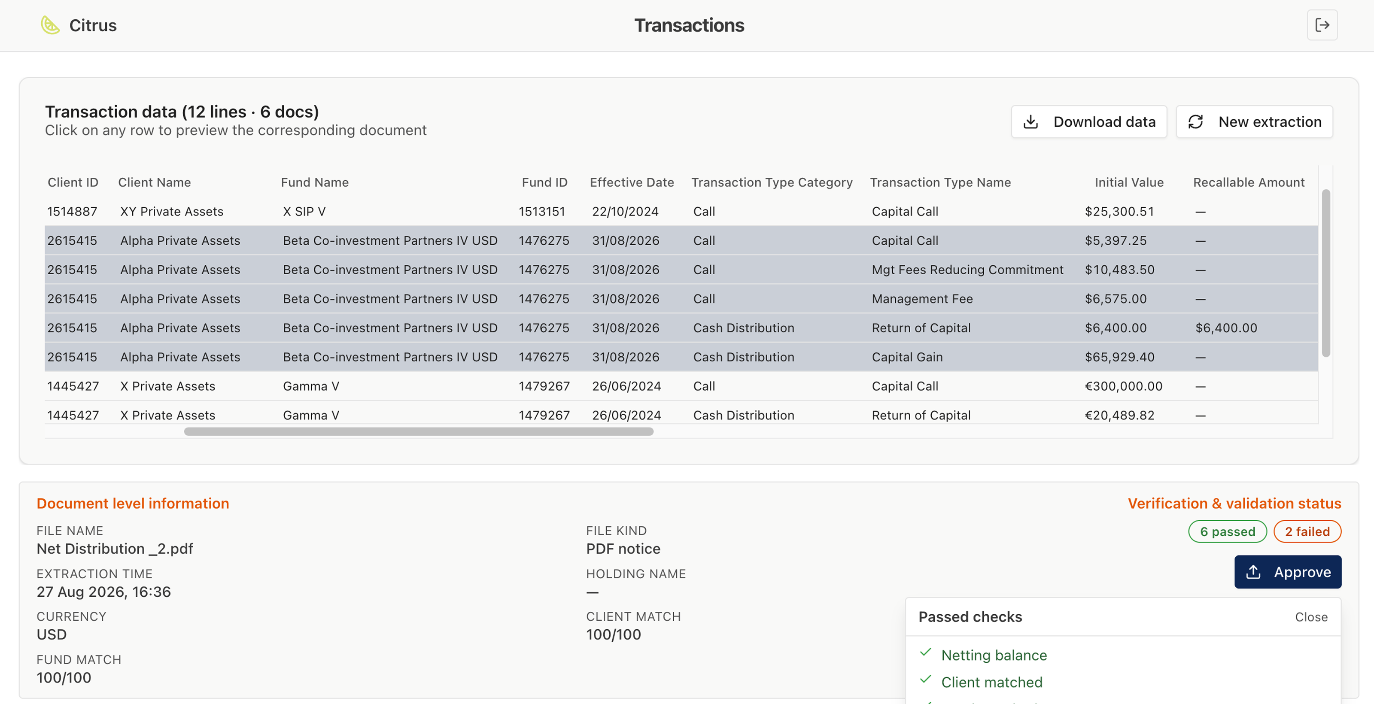The image size is (1374, 704).
Task: Click the Transaction Type Name header
Action: (x=940, y=182)
